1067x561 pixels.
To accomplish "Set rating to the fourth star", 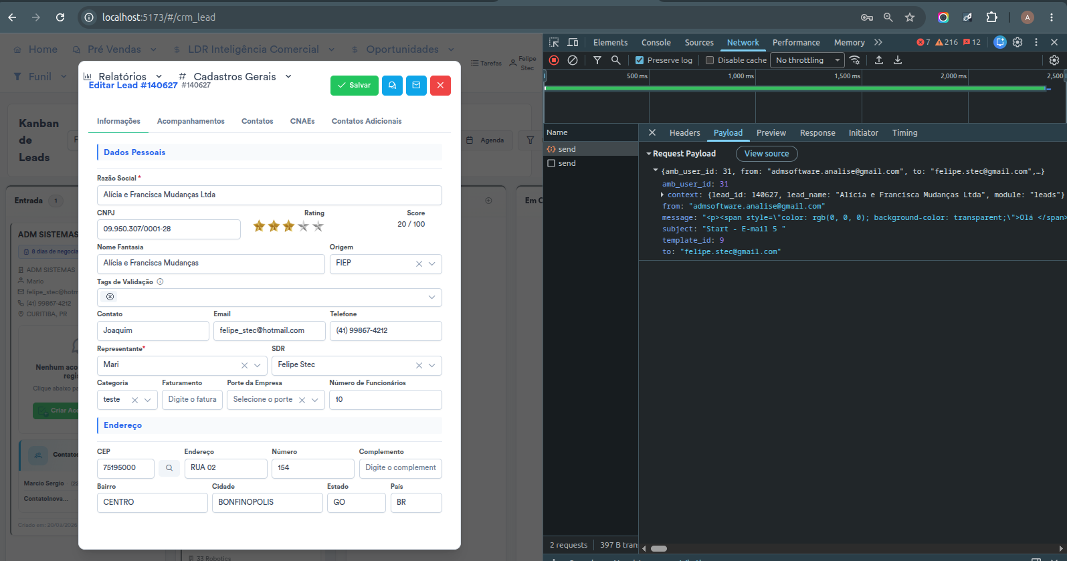I will click(x=303, y=226).
